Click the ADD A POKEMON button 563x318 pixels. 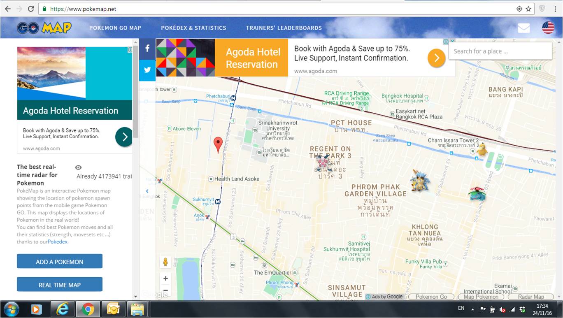pyautogui.click(x=60, y=262)
